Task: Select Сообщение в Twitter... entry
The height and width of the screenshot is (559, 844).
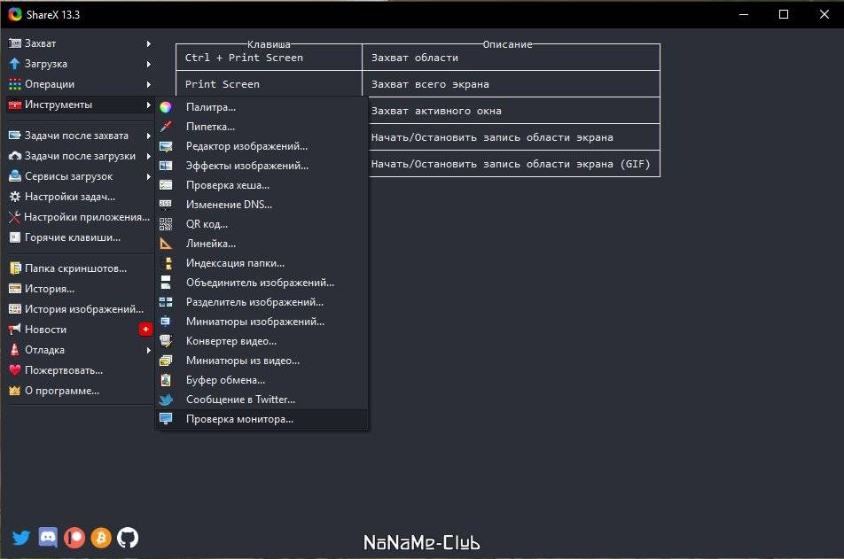Action: 262,400
